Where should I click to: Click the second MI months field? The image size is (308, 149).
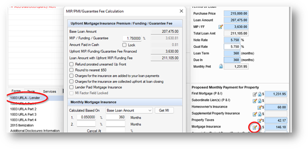[116, 124]
